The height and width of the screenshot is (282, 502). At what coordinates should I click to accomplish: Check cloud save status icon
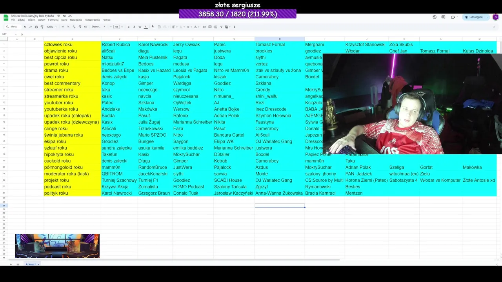(x=70, y=16)
